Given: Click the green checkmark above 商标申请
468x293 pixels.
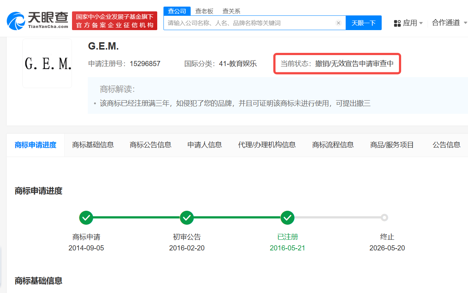Looking at the screenshot, I should coord(86,217).
